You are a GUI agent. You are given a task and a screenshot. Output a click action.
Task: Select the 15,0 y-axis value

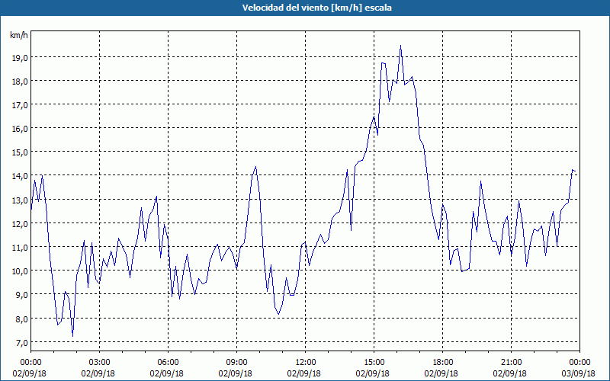click(20, 152)
